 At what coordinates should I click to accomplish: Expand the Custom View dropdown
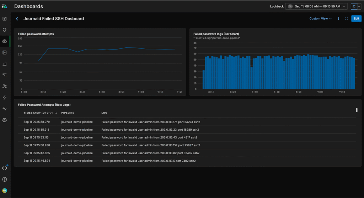(x=320, y=19)
